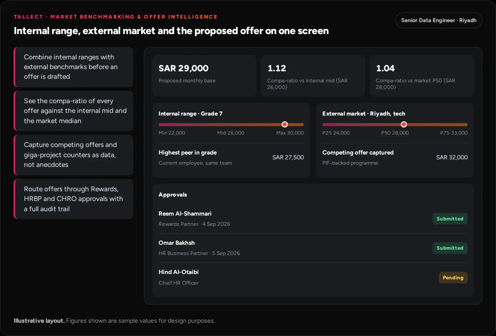
Task: Click the 'P75 33,000' label
Action: (x=454, y=133)
